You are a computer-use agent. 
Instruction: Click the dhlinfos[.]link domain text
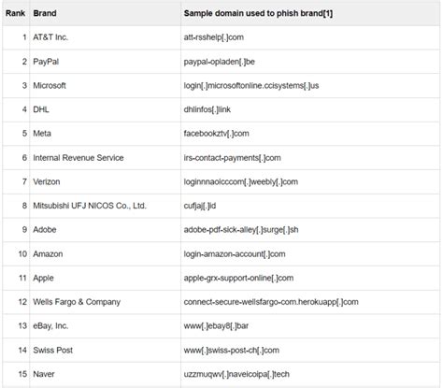[207, 109]
